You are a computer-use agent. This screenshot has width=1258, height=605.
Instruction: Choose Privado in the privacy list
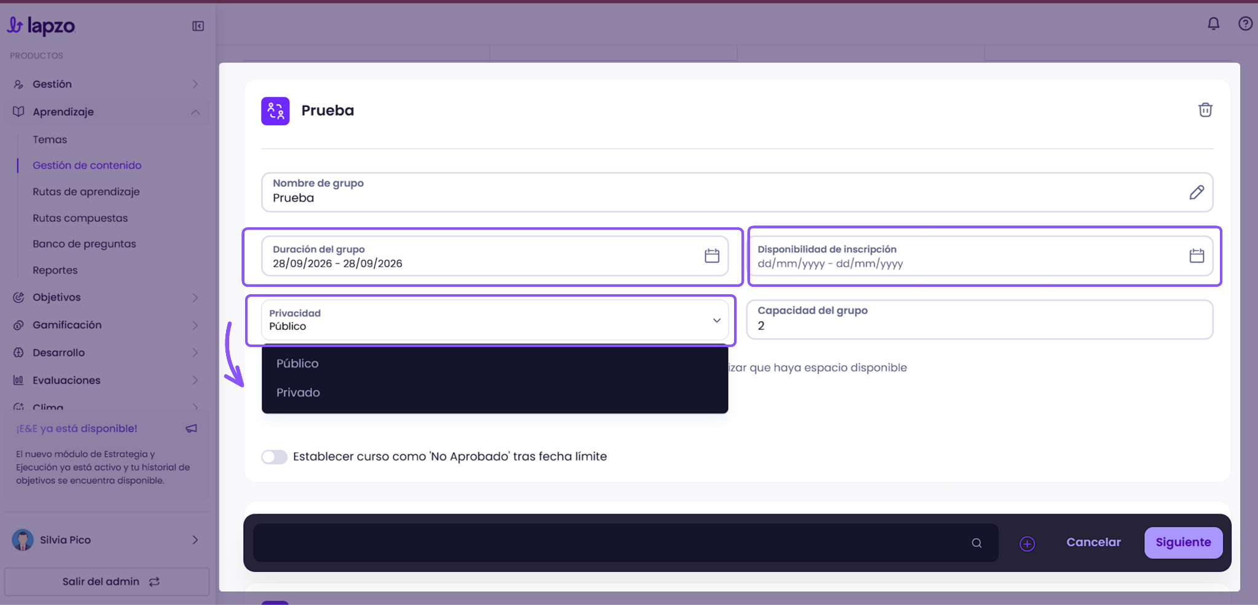[x=494, y=392]
